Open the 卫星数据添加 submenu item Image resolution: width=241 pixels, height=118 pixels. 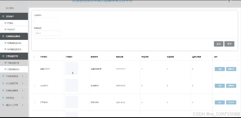[14, 69]
